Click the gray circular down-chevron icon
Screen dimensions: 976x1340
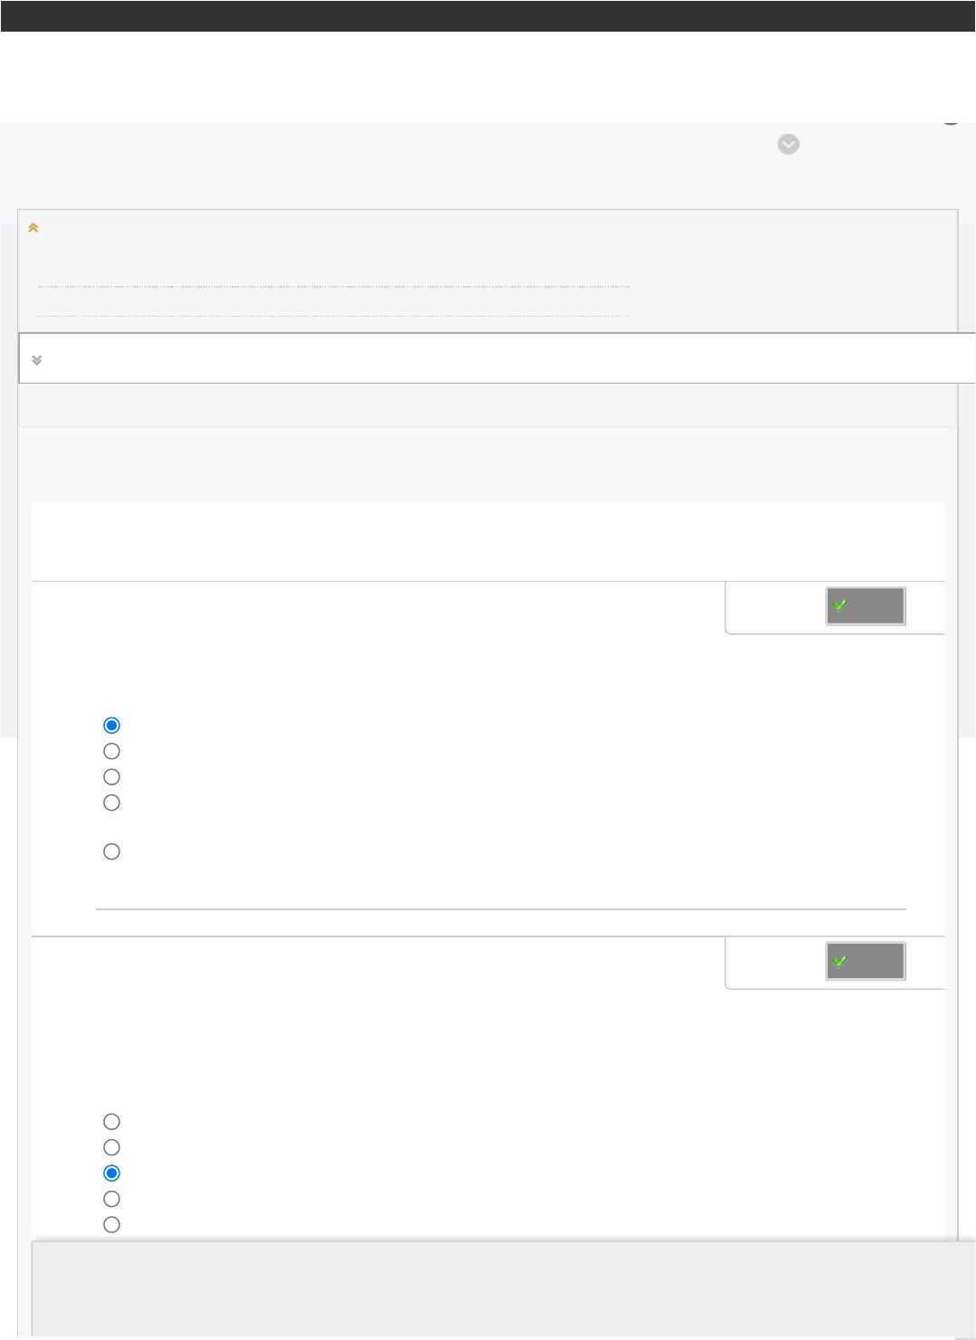[x=789, y=145]
